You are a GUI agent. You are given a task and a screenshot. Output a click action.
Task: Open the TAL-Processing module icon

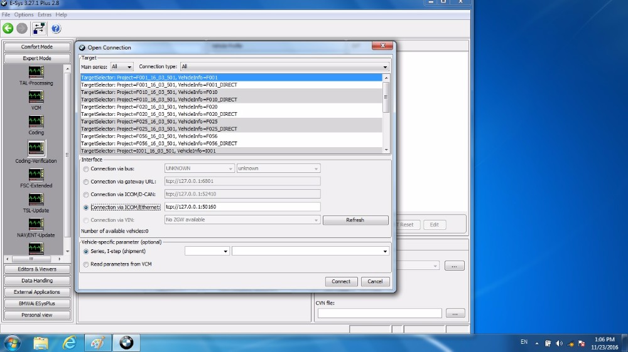[x=36, y=71]
